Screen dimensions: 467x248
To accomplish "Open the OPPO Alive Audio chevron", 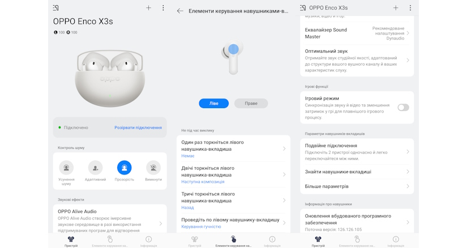I will (x=161, y=223).
